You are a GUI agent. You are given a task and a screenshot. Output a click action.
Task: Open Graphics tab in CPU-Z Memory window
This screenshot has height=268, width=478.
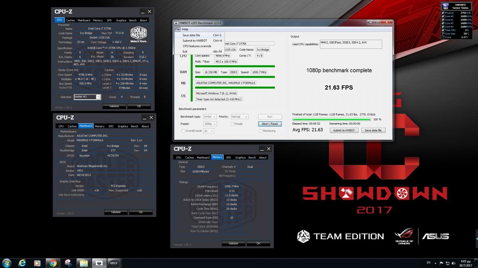(240, 158)
